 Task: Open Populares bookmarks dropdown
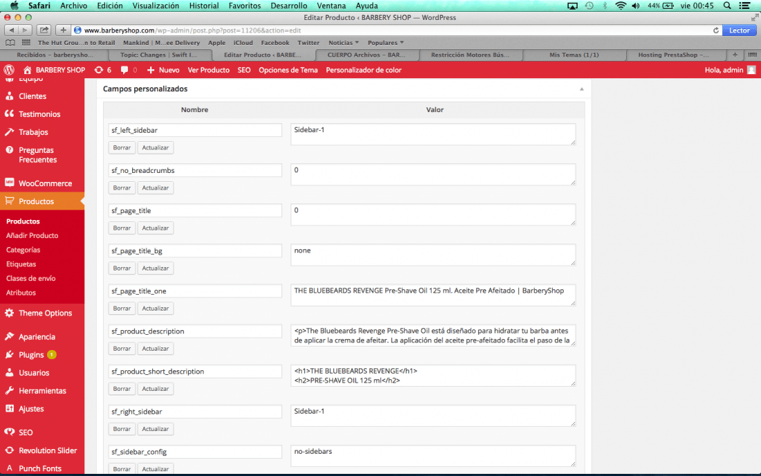coord(385,43)
